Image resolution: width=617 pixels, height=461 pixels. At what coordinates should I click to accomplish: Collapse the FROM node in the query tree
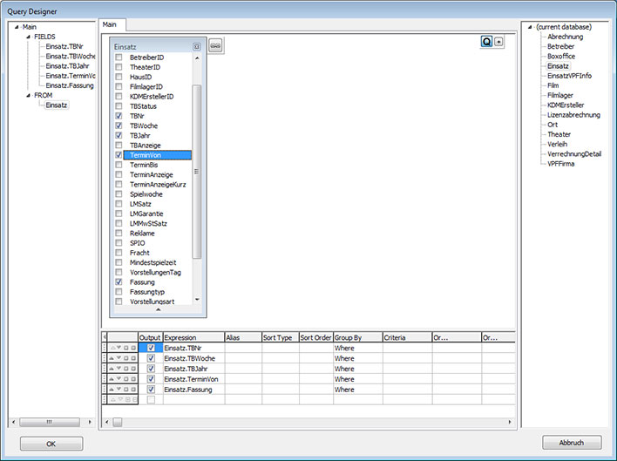28,95
